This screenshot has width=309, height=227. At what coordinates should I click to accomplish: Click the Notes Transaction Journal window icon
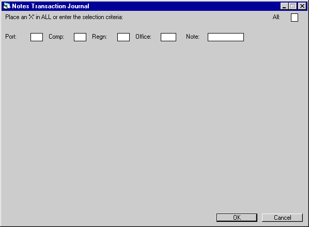[x=7, y=6]
